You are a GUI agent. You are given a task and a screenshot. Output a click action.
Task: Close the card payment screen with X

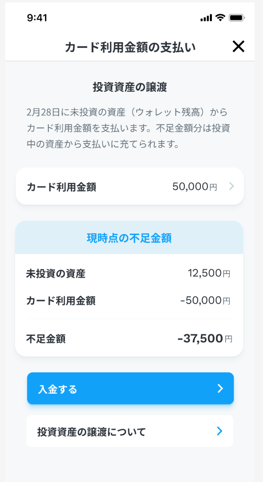point(238,47)
